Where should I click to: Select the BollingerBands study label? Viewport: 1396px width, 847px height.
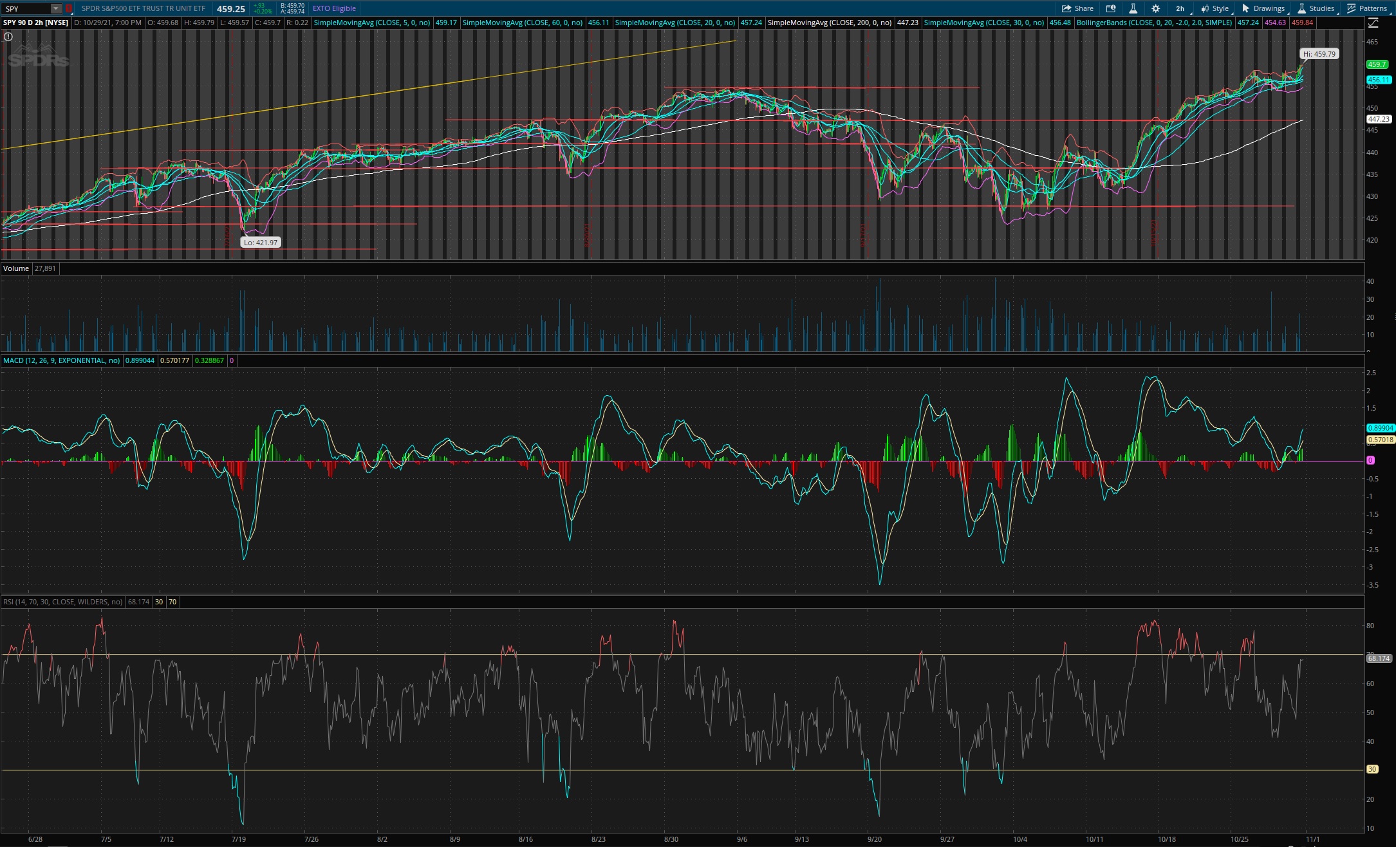tap(1154, 23)
